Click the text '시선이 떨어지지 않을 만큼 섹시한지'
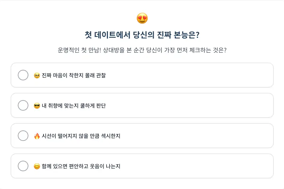Image resolution: width=284 pixels, height=189 pixels. [81, 136]
